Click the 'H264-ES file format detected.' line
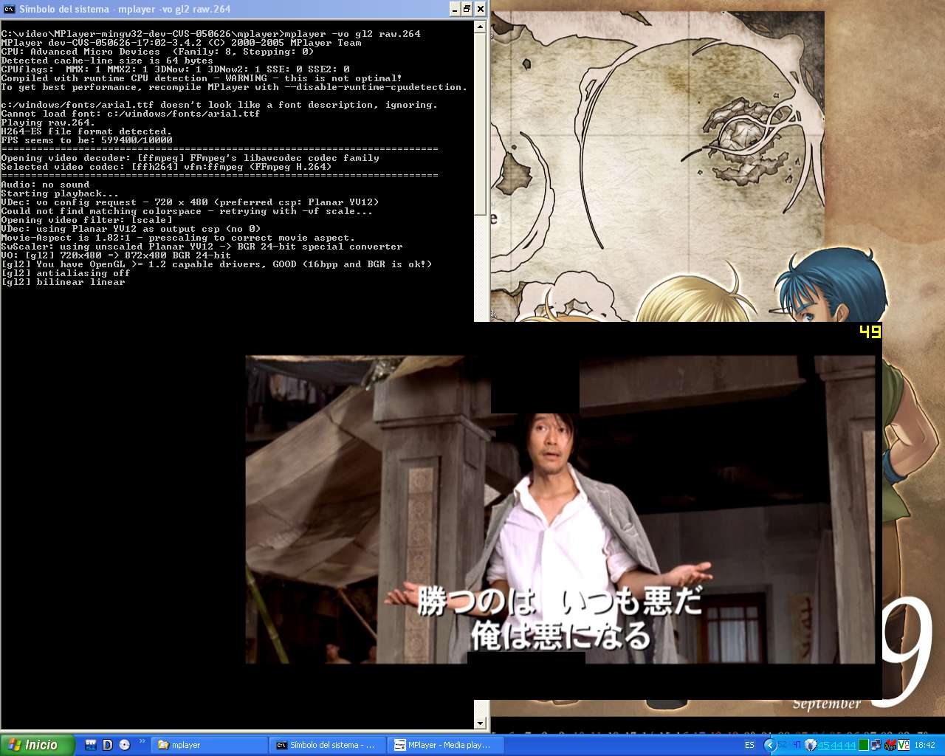The height and width of the screenshot is (756, 945). 86,131
